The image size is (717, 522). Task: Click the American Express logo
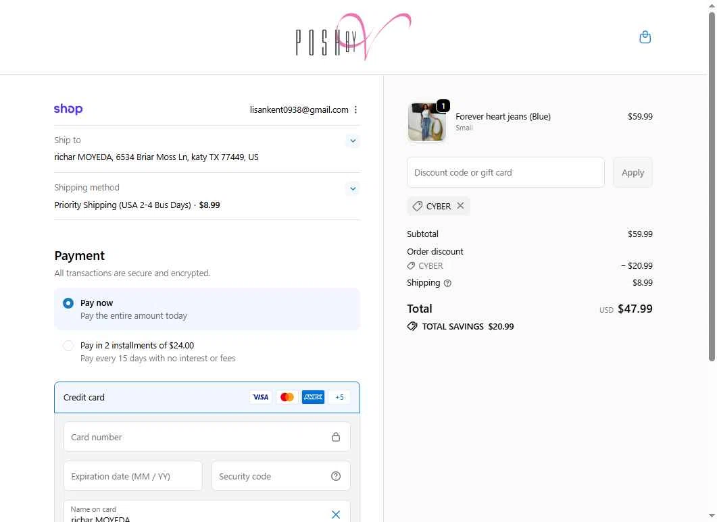point(314,397)
